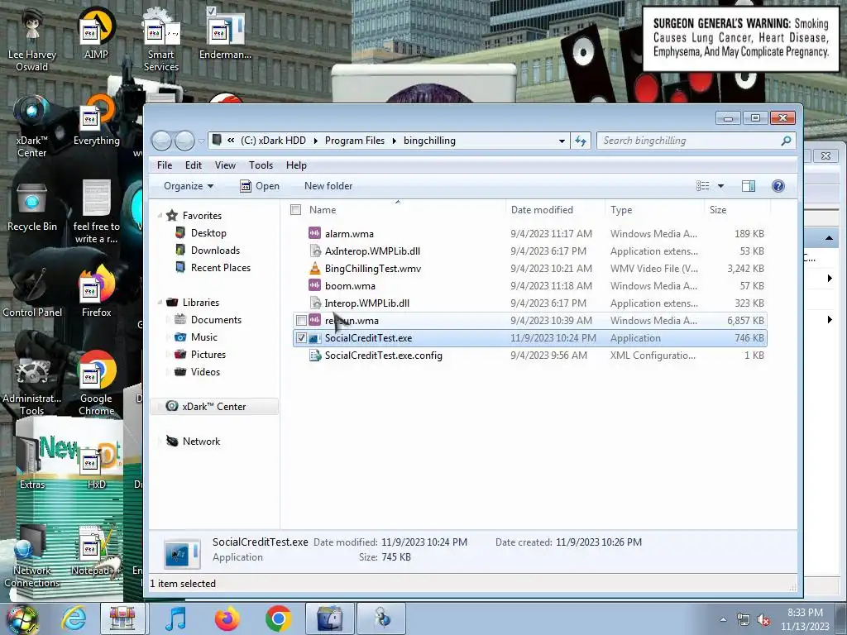847x635 pixels.
Task: Open the Firefox desktop shortcut
Action: click(x=96, y=292)
